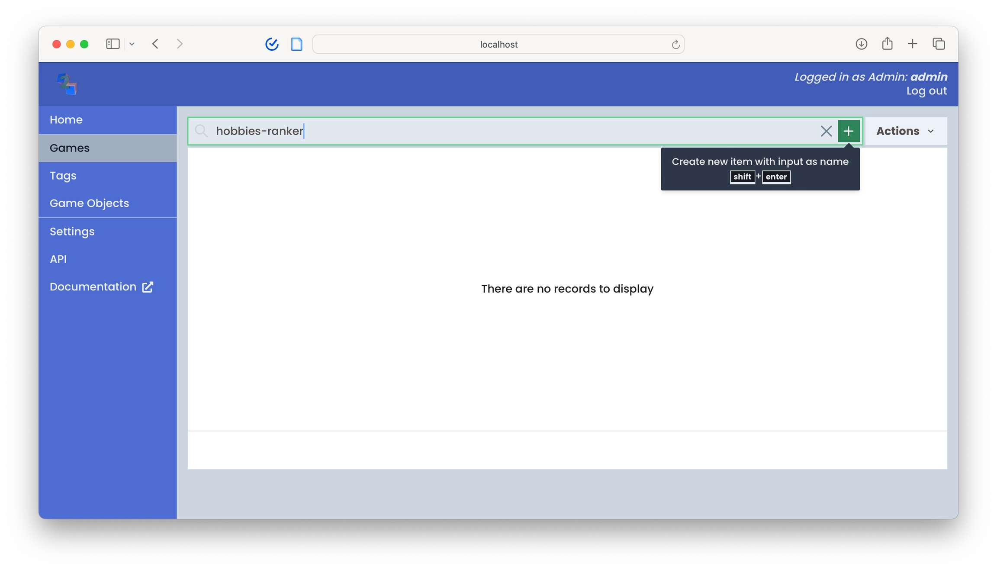Open the external Documentation link
The height and width of the screenshot is (570, 997).
click(x=107, y=287)
